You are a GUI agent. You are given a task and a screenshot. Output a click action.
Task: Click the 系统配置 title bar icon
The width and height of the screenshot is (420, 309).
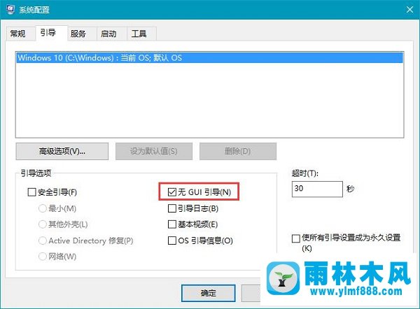click(x=10, y=10)
